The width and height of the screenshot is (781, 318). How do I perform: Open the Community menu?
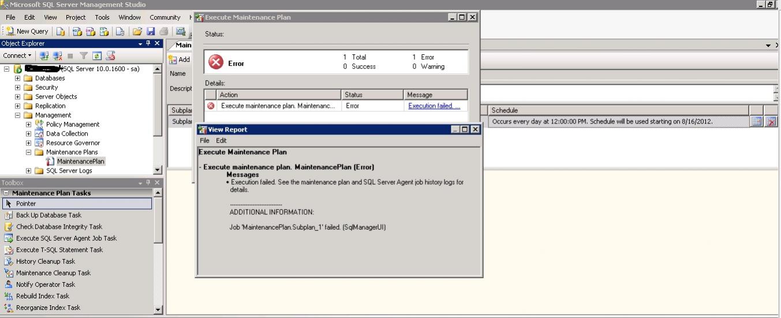click(165, 17)
